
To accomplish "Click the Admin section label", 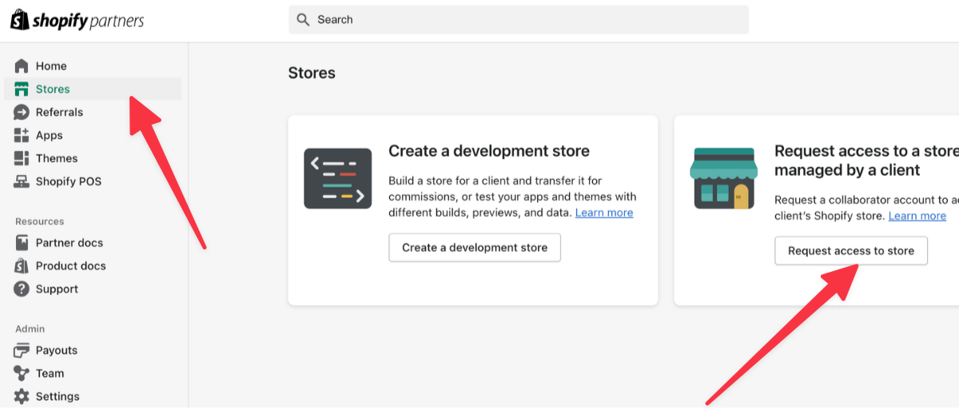I will coord(30,328).
